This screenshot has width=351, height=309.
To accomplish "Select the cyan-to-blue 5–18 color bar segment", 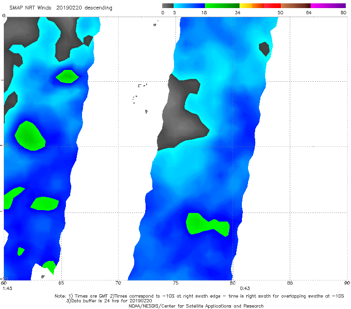I will click(x=189, y=6).
